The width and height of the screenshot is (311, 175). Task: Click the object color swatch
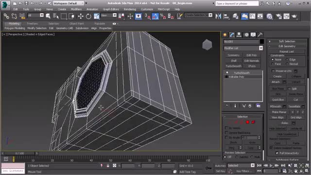click(x=262, y=41)
